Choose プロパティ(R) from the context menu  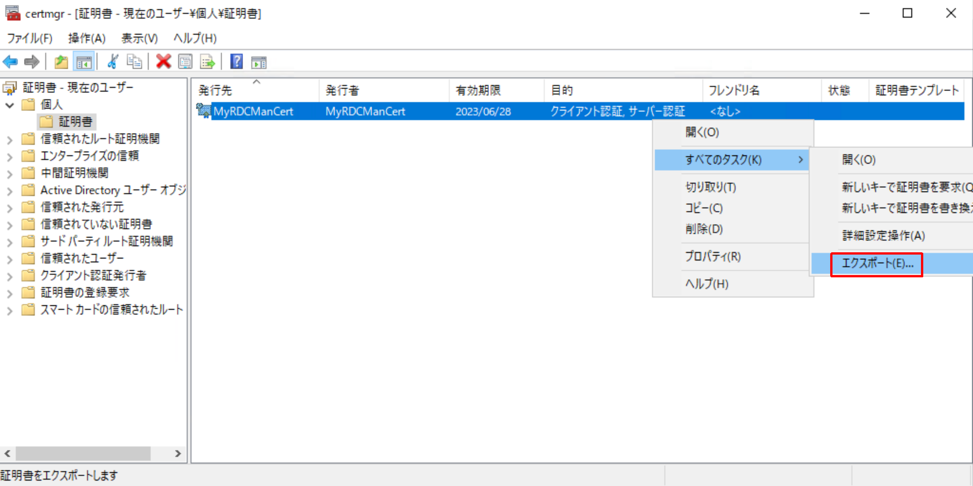click(712, 256)
